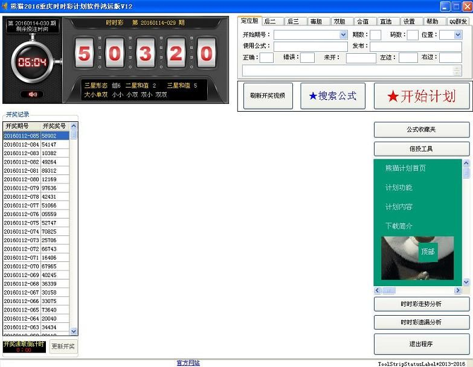Viewport: 473px width, 367px height.
Task: Open 公式收藏夹 button
Action: tap(421, 130)
